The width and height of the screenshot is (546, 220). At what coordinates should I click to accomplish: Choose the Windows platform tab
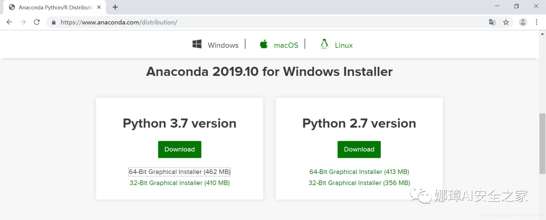(x=223, y=45)
